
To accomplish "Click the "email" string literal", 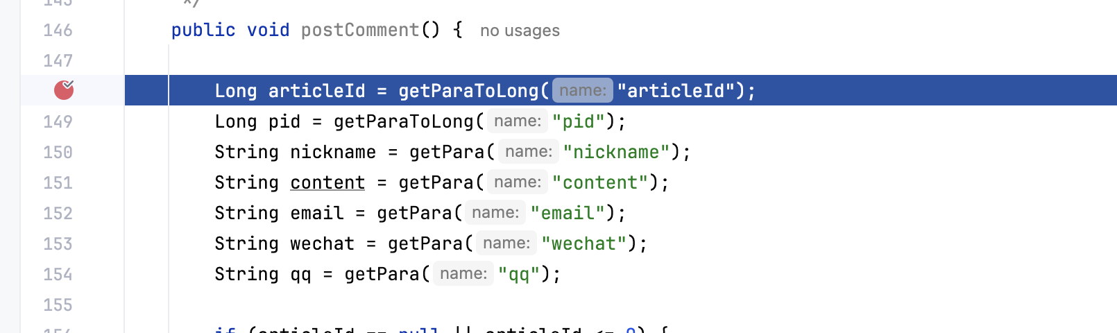I will coord(568,213).
